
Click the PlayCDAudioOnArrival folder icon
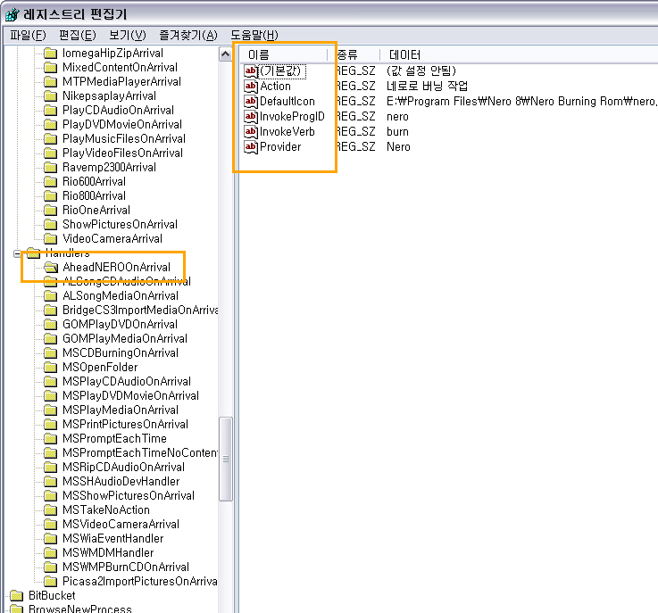[50, 111]
